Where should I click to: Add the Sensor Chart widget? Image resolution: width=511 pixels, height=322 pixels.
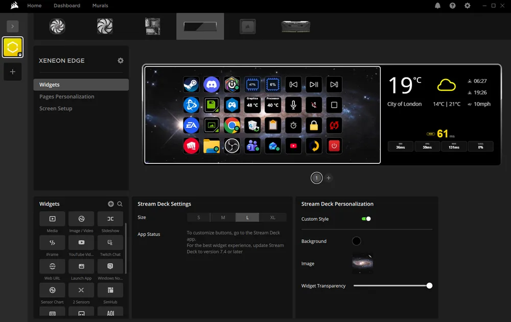[52, 290]
